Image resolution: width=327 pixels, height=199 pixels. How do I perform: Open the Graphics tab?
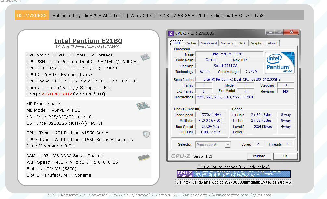pos(257,43)
